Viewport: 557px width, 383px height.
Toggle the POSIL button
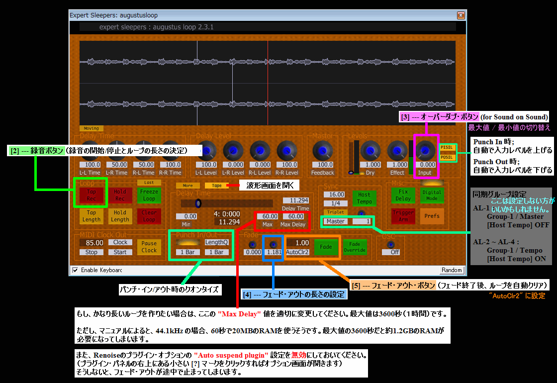(x=447, y=157)
